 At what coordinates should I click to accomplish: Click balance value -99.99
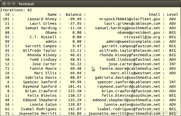(75, 19)
